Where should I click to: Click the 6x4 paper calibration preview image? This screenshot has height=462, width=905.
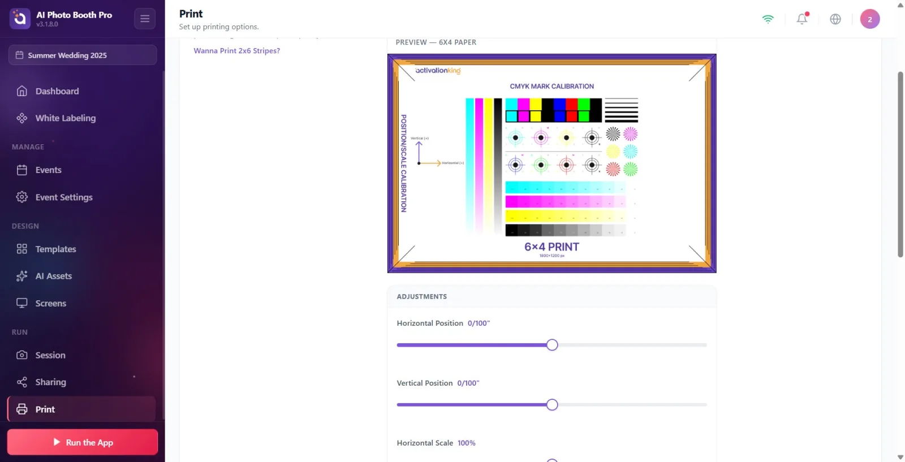coord(552,163)
